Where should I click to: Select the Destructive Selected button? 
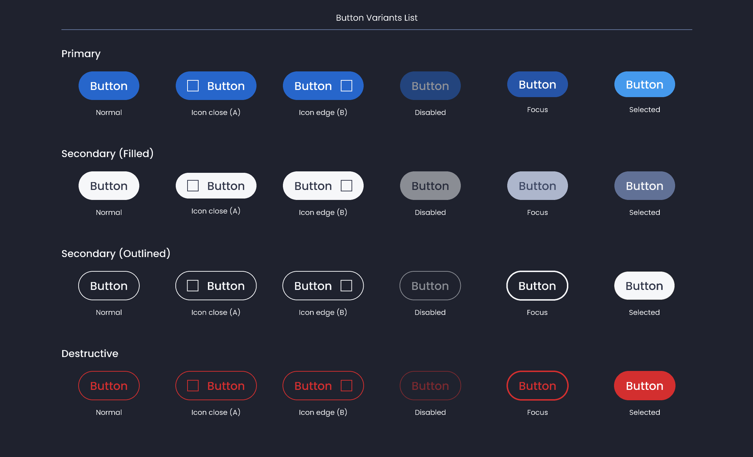point(644,386)
